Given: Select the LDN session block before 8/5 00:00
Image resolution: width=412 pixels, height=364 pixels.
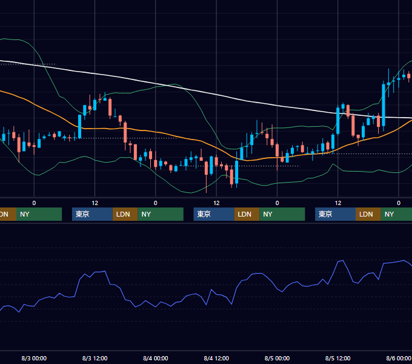Looking at the screenshot, I should pyautogui.click(x=247, y=214).
